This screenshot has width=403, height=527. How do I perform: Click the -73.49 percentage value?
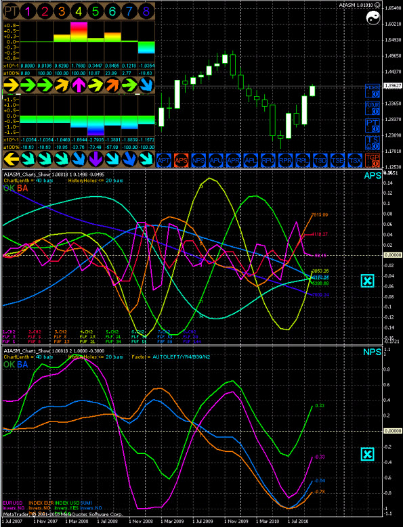pyautogui.click(x=96, y=147)
